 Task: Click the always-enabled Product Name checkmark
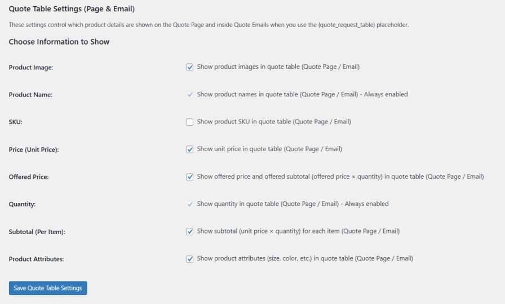[x=190, y=95]
